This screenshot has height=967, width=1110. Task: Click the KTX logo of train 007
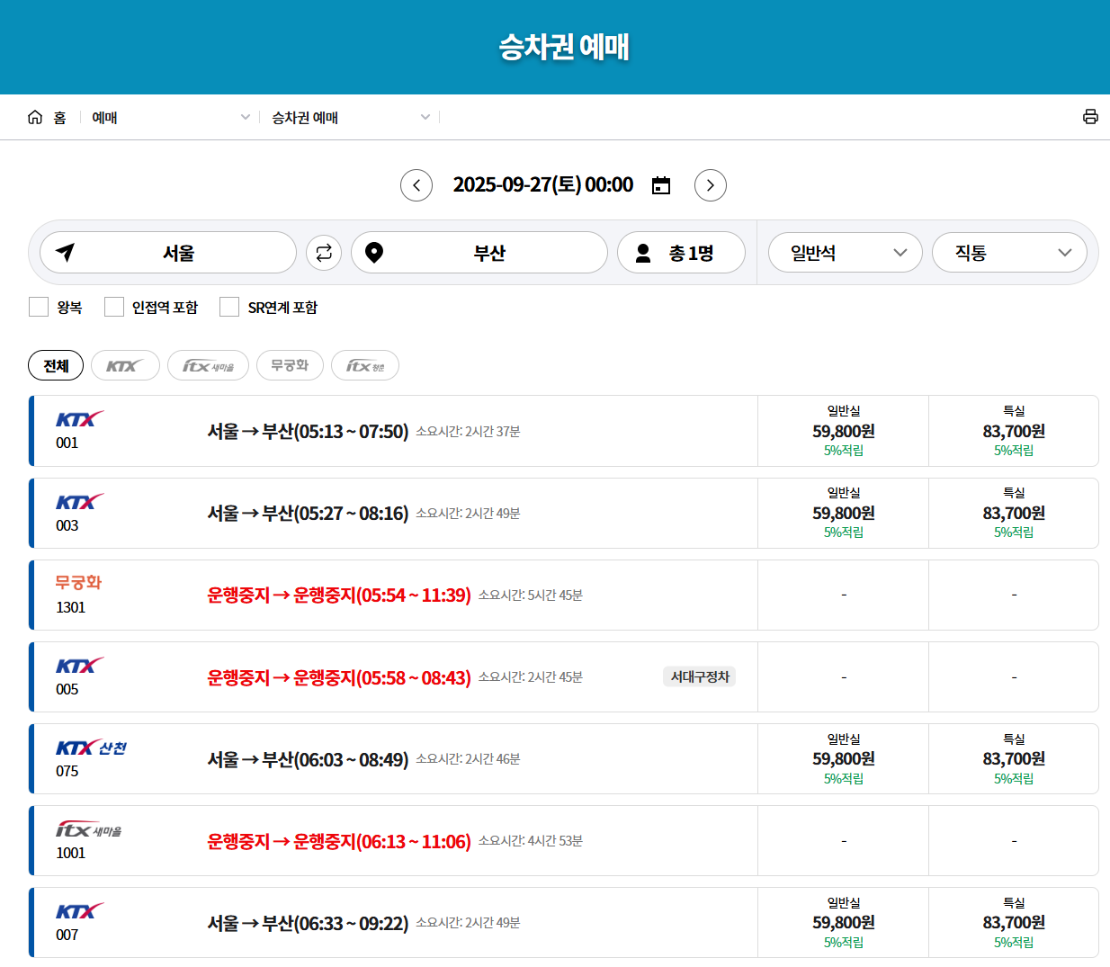tap(80, 911)
